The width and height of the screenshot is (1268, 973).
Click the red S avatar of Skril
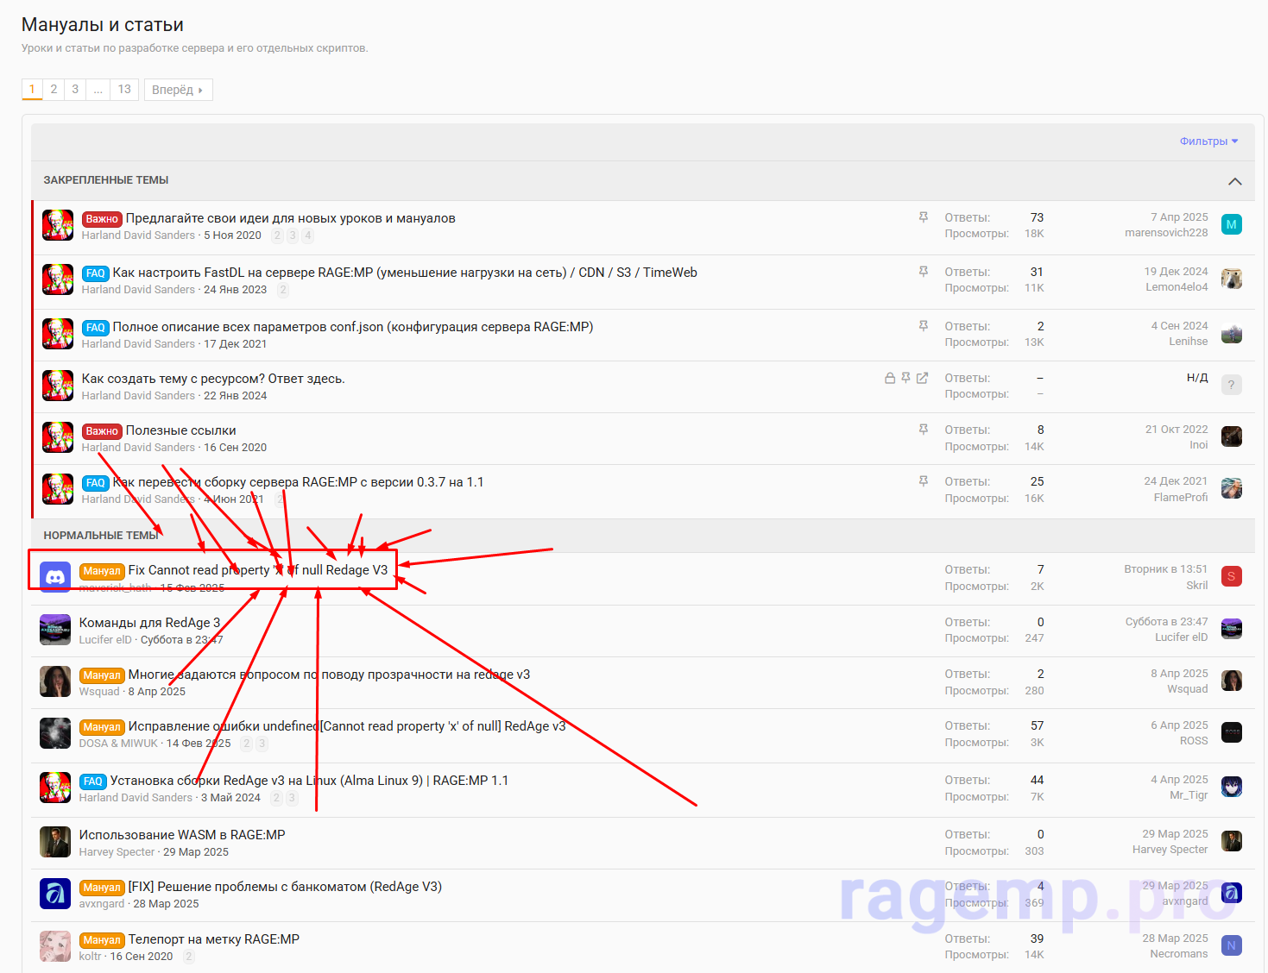(x=1231, y=576)
